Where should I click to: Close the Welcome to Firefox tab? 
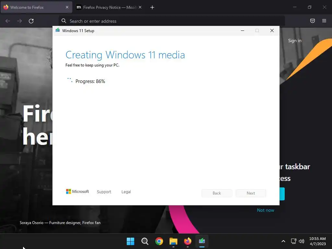tap(67, 7)
